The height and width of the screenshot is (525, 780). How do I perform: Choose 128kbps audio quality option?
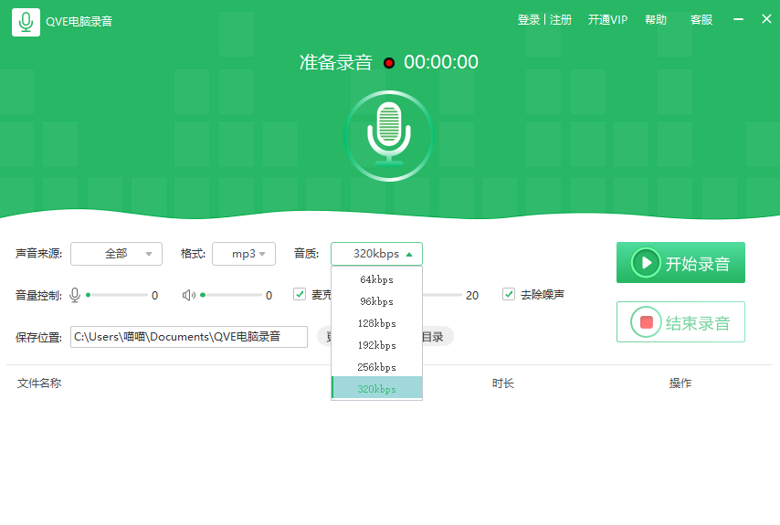[376, 323]
